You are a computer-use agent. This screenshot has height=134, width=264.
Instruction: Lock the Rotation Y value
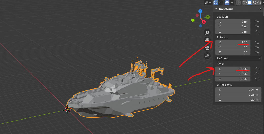tap(257, 48)
